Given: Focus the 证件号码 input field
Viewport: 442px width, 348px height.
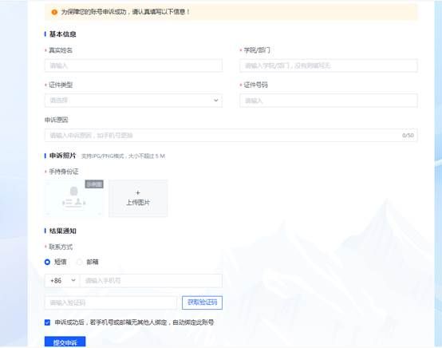Looking at the screenshot, I should [329, 101].
